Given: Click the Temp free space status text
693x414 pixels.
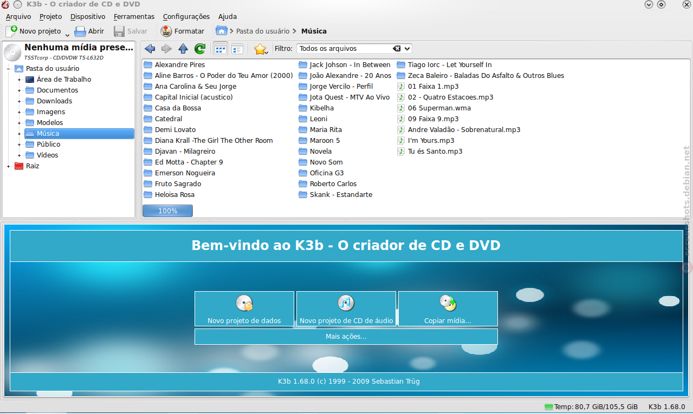Looking at the screenshot, I should [x=596, y=407].
